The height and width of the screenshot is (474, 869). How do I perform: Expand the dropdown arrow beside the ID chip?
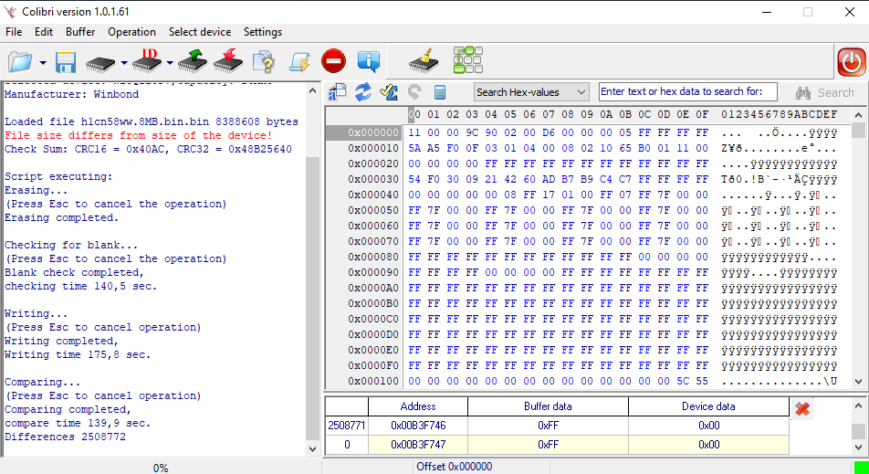(x=170, y=63)
